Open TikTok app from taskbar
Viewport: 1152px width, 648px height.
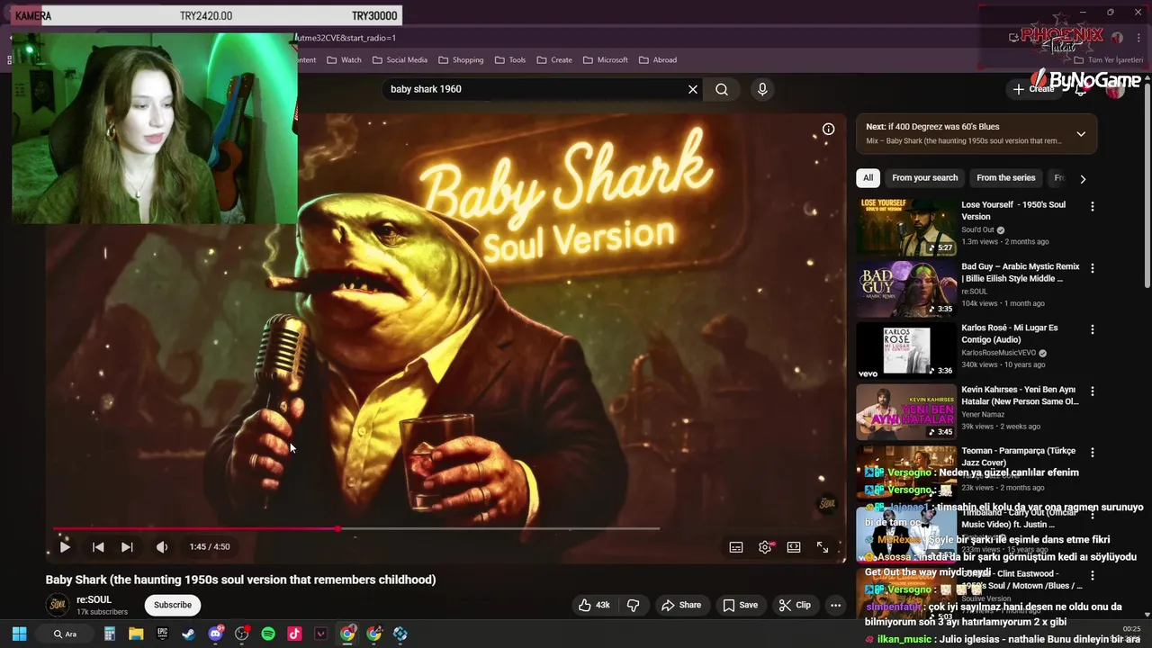coord(294,634)
